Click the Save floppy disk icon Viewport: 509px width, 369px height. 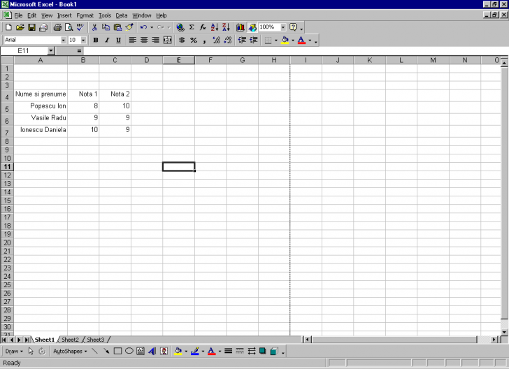31,27
